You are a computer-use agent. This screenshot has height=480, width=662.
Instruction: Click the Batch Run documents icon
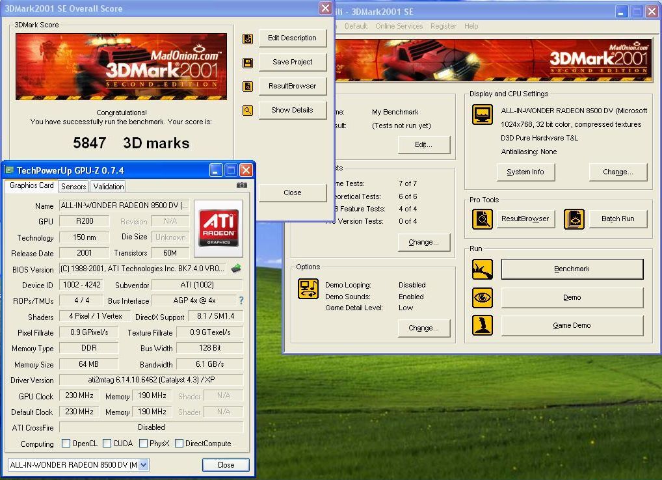[574, 219]
